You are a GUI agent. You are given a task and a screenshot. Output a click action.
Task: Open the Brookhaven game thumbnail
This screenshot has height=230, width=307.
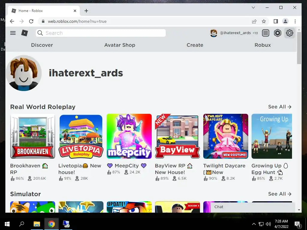point(33,136)
